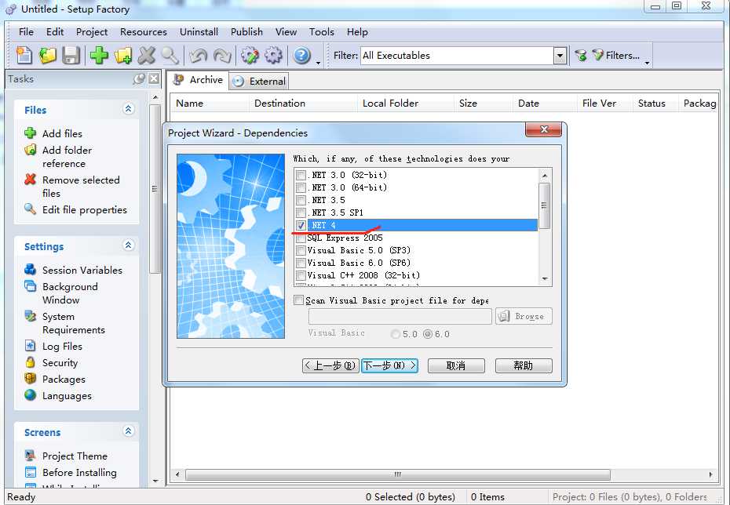Open the Filters... toolbar button
Viewport: 730px width, 505px height.
tap(616, 56)
